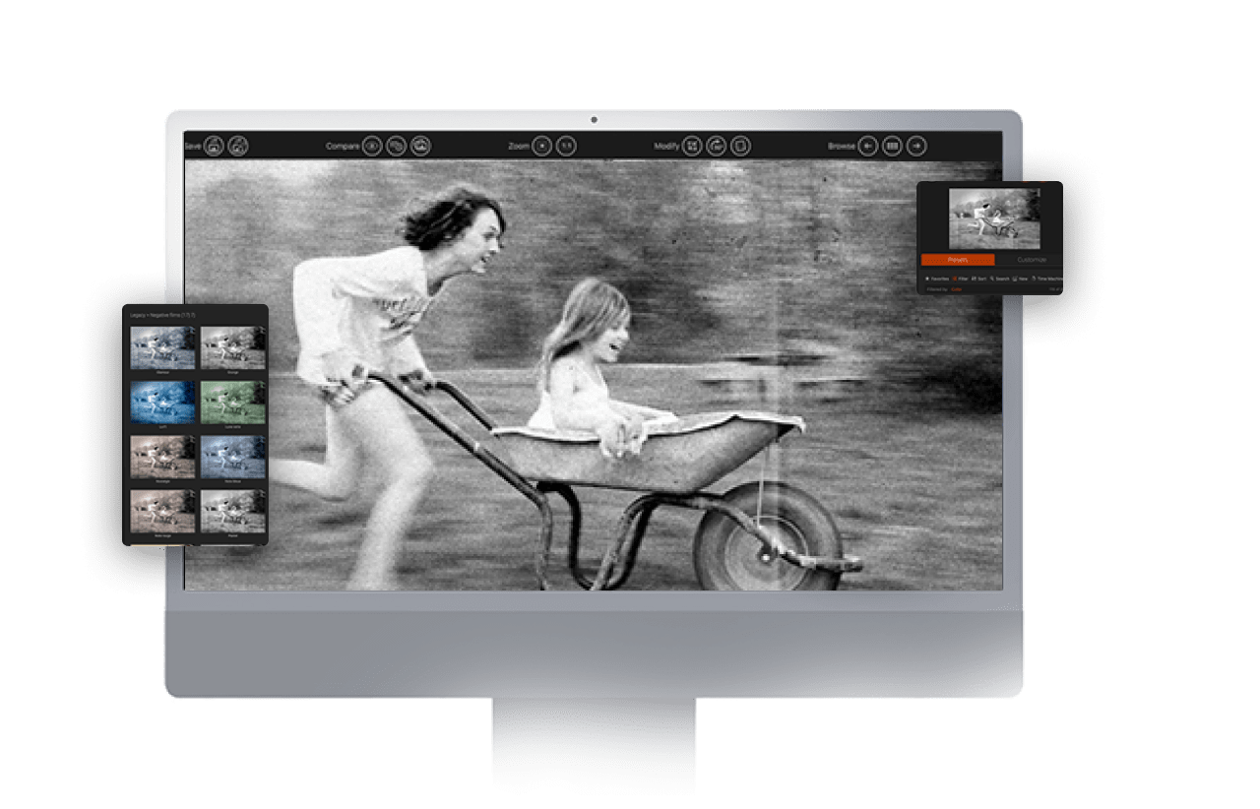Click the Browse forward arrow
1260x809 pixels.
[x=915, y=146]
